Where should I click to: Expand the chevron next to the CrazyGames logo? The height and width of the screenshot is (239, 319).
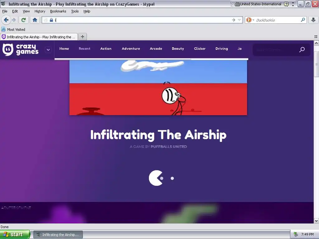[x=48, y=49]
